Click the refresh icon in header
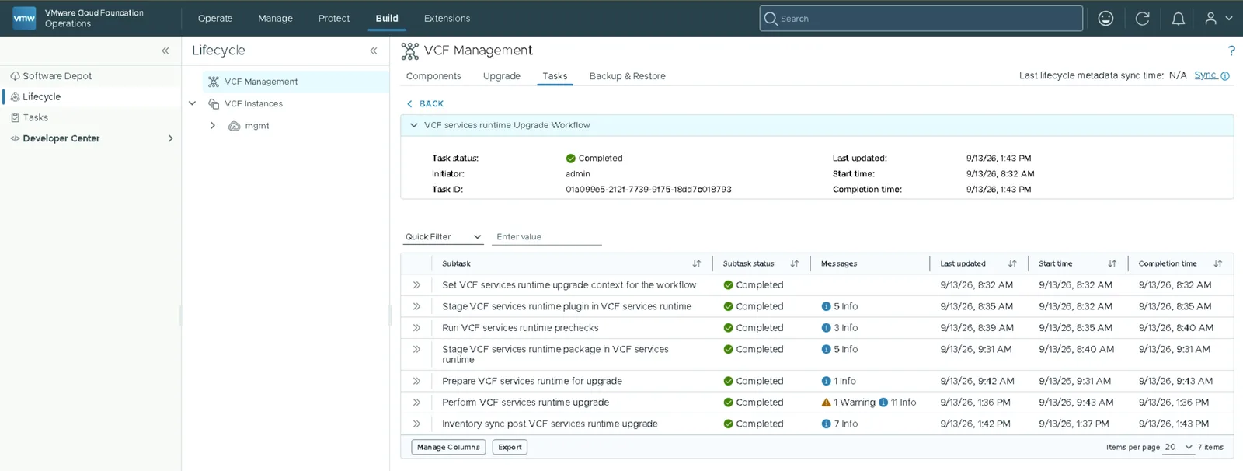This screenshot has height=471, width=1243. [x=1142, y=19]
